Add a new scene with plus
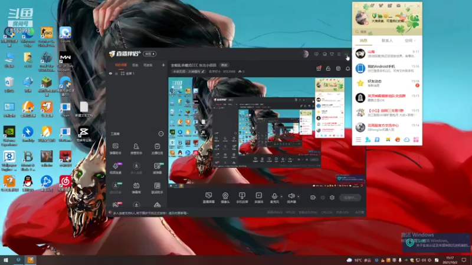This screenshot has width=472, height=265. (163, 65)
